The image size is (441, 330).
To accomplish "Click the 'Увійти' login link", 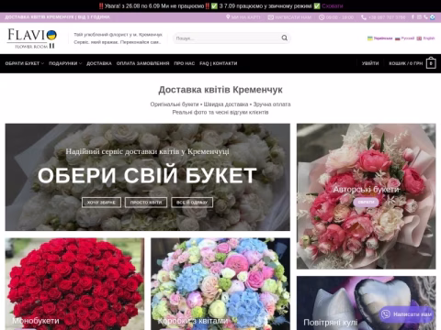I will [x=370, y=63].
